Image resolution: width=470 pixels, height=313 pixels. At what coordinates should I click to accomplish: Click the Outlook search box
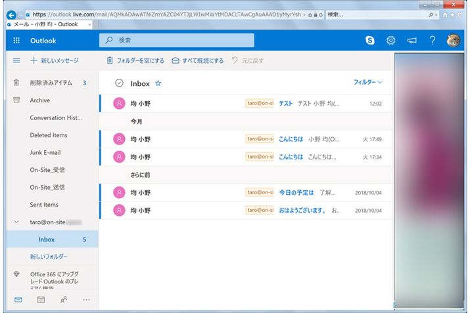tap(177, 41)
